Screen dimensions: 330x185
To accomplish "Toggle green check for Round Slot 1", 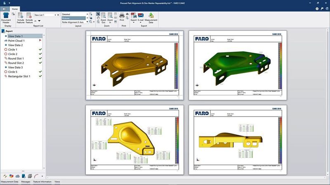I will click(40, 58).
